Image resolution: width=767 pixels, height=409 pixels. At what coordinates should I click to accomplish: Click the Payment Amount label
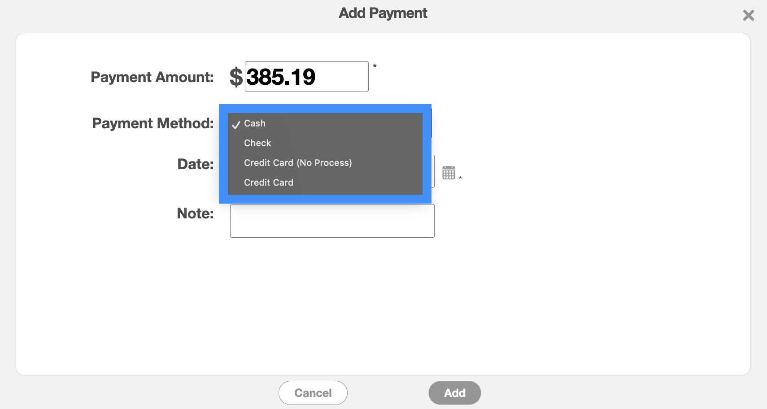152,77
